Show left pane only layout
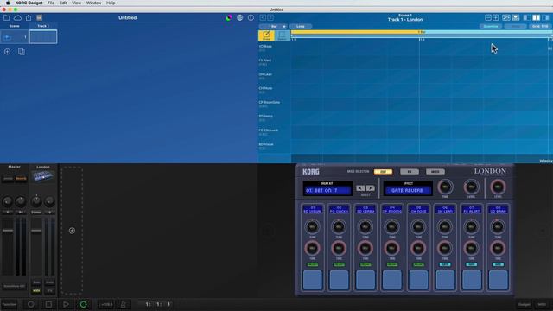The image size is (553, 311). tap(526, 17)
